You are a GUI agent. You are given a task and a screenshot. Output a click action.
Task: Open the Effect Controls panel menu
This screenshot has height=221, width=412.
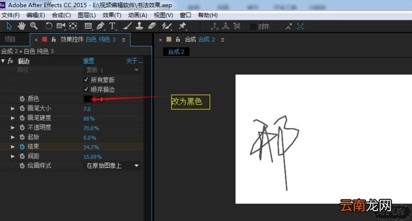(x=124, y=40)
